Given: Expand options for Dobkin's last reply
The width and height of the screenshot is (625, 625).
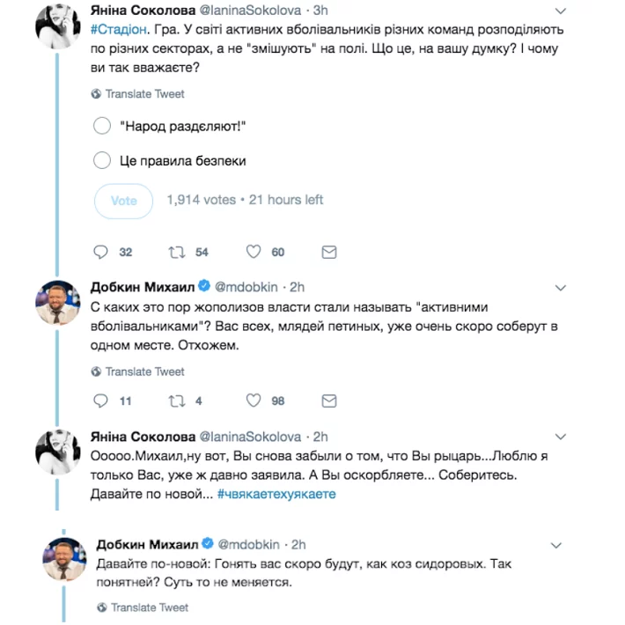Looking at the screenshot, I should tap(563, 545).
